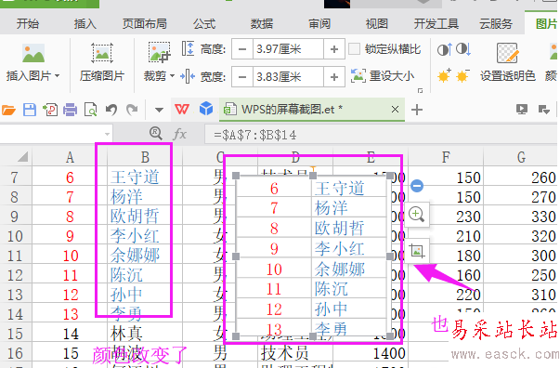Open the 数据 (Data) tab
Viewport: 560px width, 368px height.
pos(262,24)
